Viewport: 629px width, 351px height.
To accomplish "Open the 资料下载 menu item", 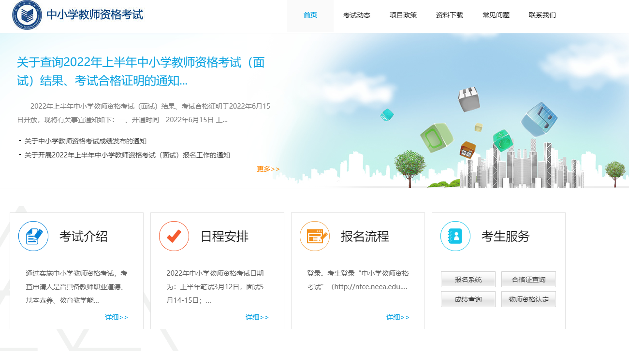I will (x=449, y=15).
